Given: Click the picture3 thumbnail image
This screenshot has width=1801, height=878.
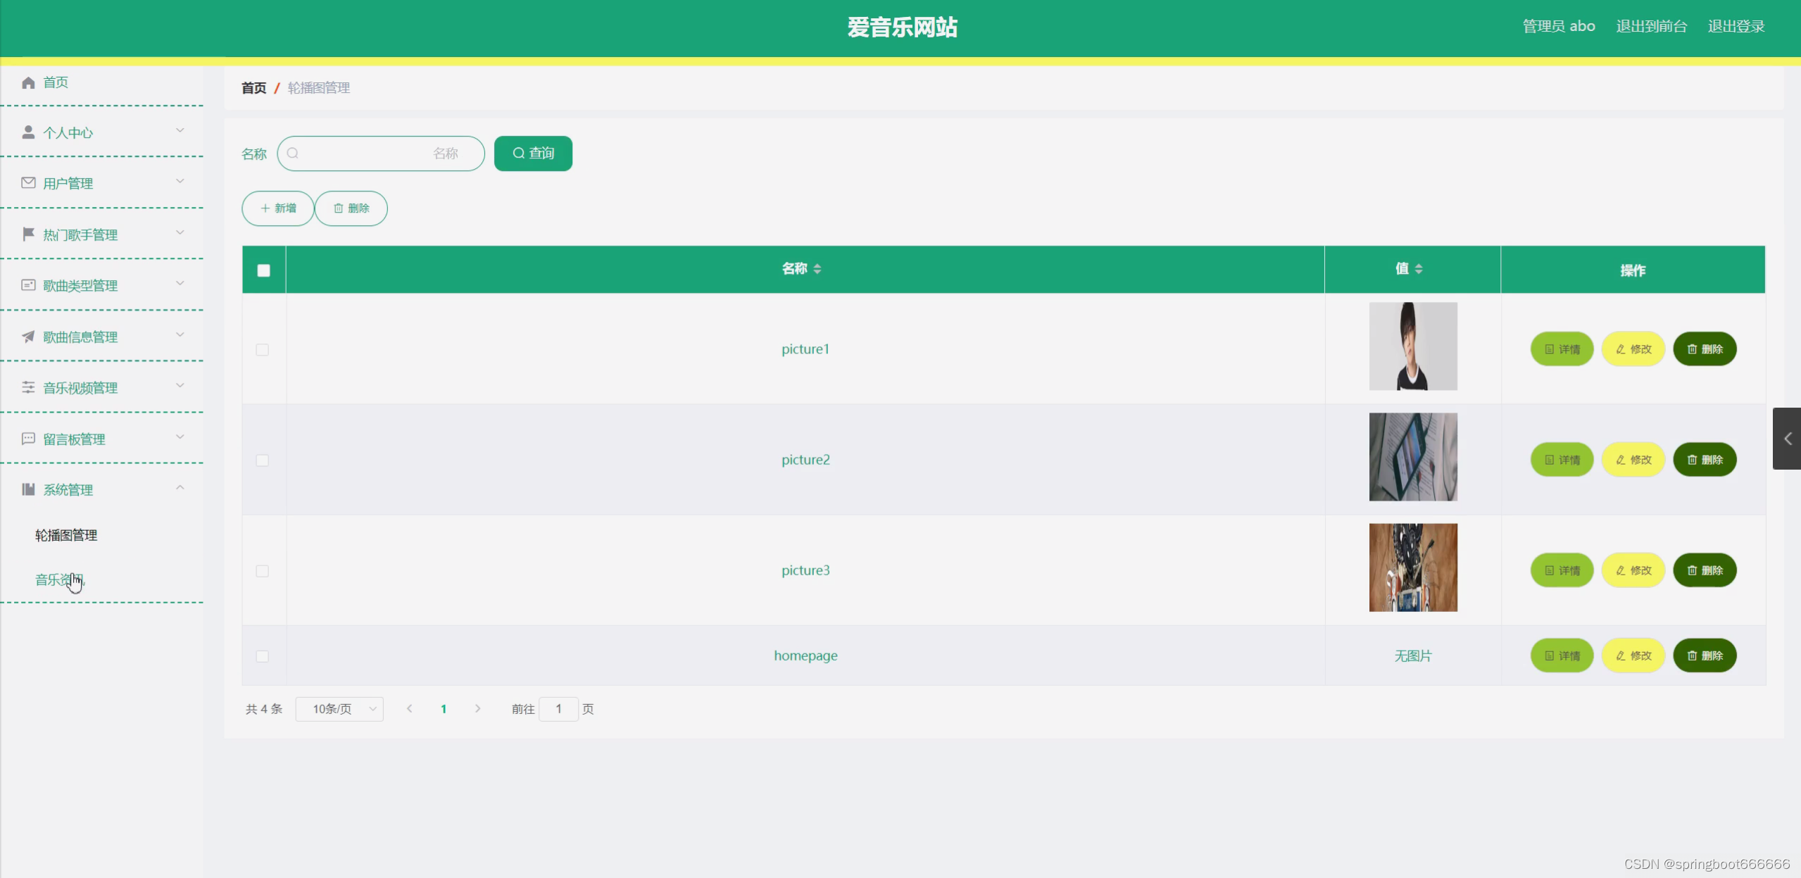Looking at the screenshot, I should click(x=1412, y=567).
